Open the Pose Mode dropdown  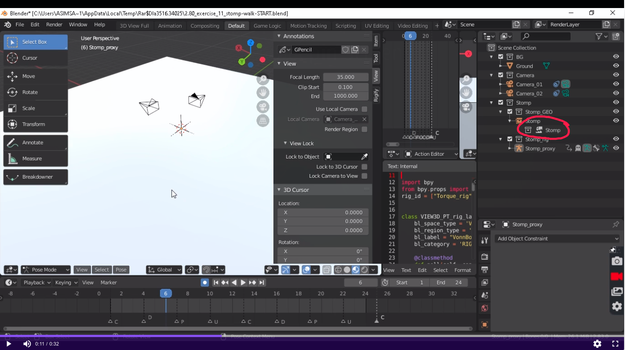(46, 270)
